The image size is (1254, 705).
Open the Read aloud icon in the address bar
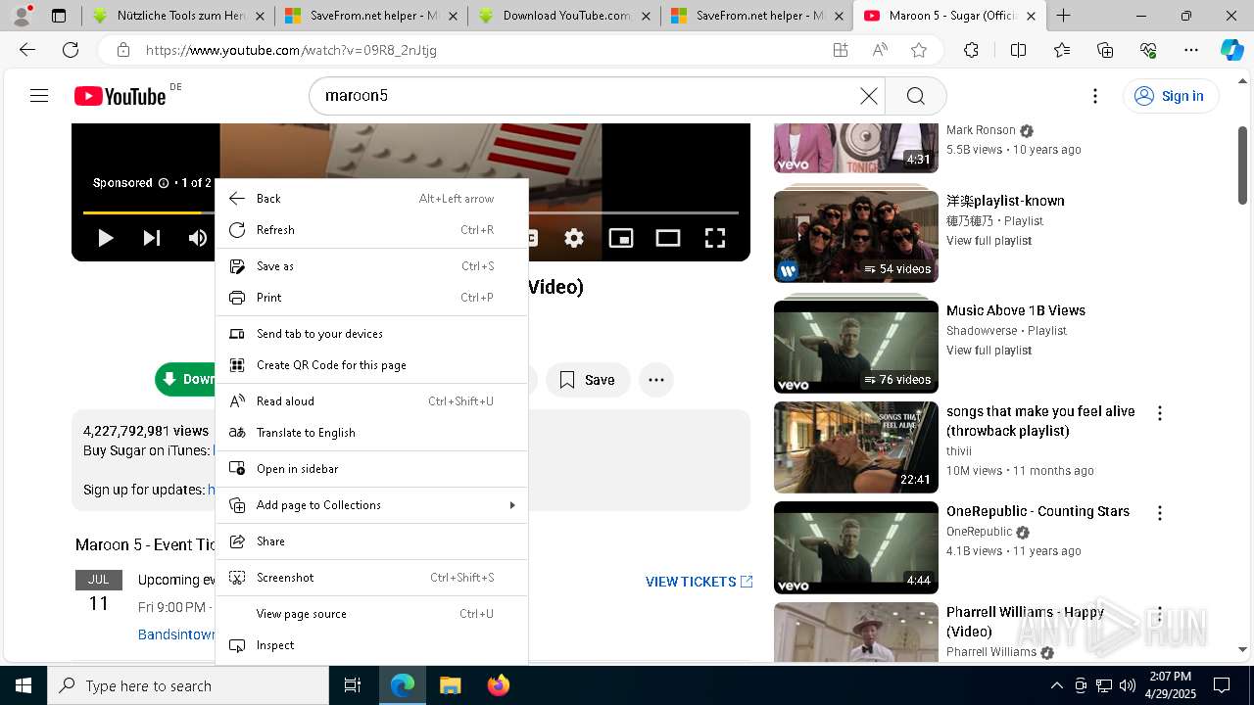click(x=880, y=50)
